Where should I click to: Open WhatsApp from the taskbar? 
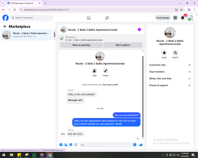tap(34, 155)
